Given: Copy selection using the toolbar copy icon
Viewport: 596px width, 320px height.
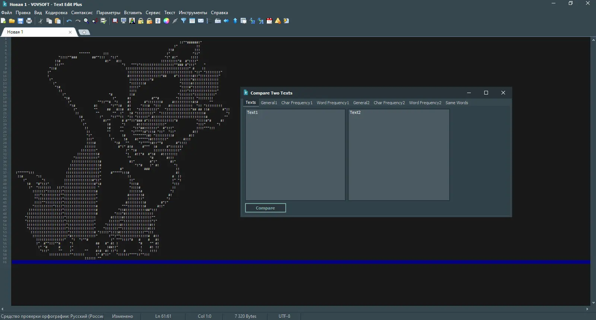Looking at the screenshot, I should click(x=49, y=21).
